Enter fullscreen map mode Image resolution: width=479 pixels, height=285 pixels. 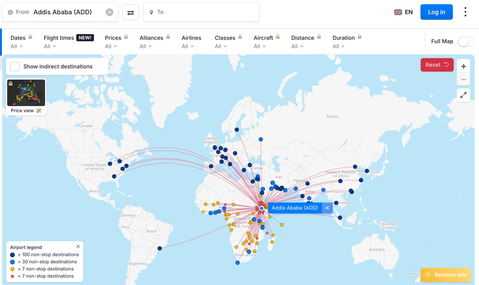pyautogui.click(x=463, y=95)
